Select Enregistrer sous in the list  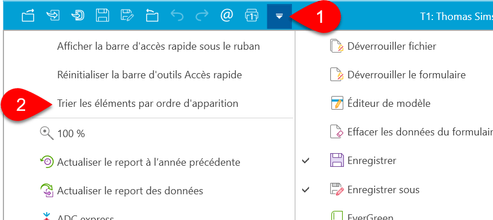point(383,190)
